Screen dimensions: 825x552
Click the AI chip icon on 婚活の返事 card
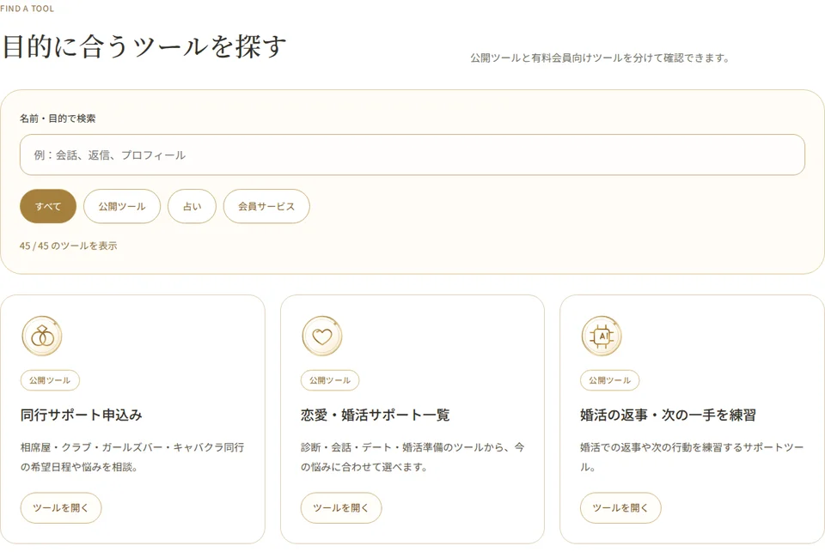602,336
